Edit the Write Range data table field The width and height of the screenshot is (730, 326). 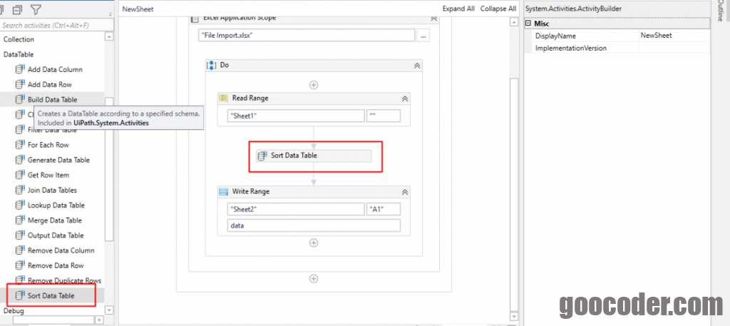(314, 225)
